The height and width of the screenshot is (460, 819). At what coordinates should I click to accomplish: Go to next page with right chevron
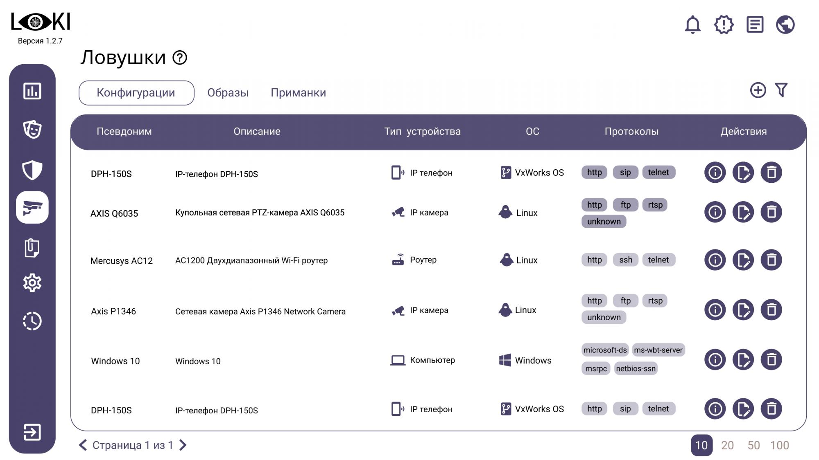point(183,445)
